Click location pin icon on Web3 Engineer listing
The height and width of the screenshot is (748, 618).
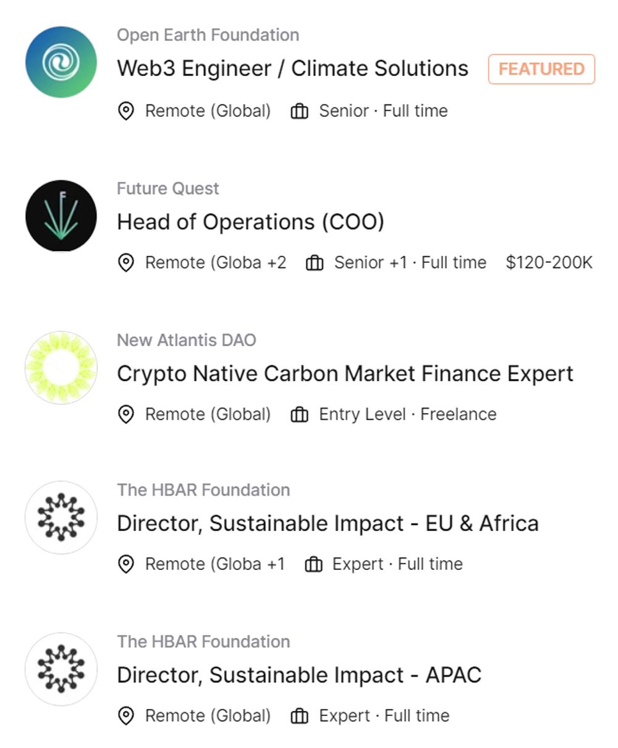(x=126, y=111)
